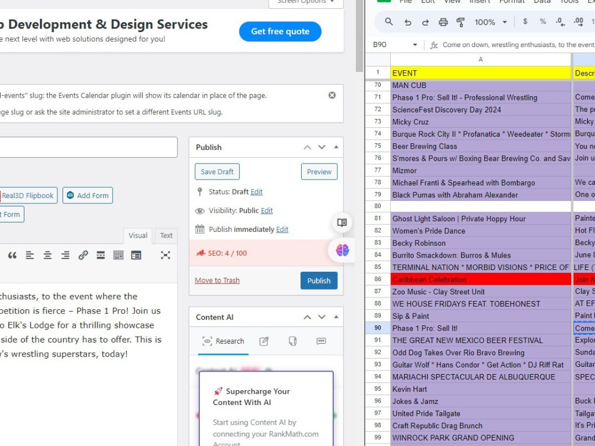The image size is (595, 446).
Task: Redo action in Google Sheets toolbar
Action: pos(425,22)
